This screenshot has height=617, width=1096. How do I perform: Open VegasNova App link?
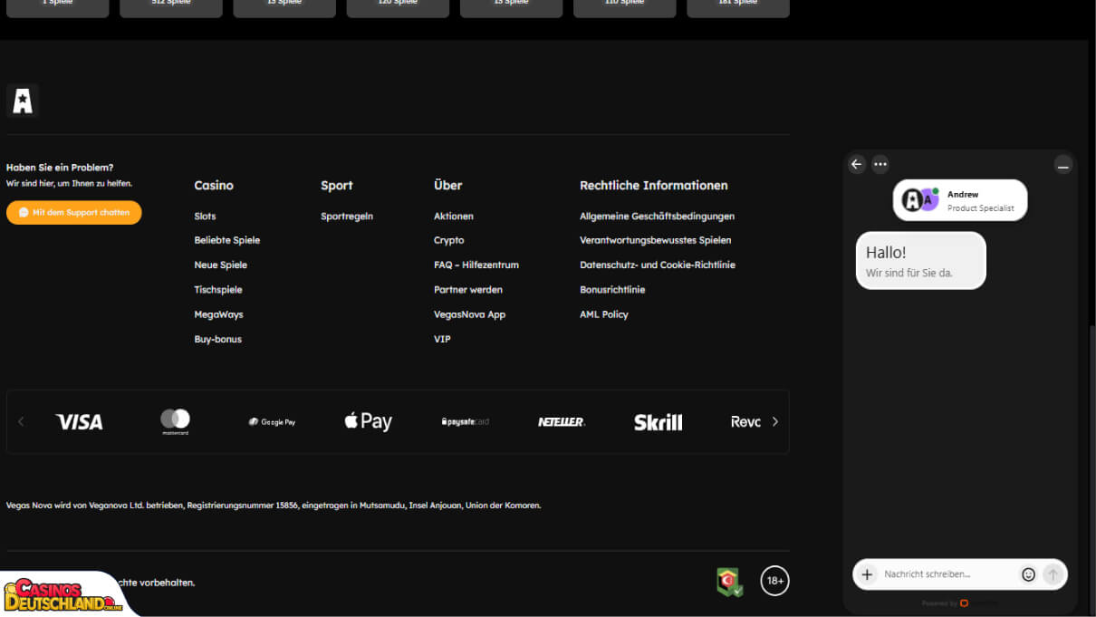470,314
